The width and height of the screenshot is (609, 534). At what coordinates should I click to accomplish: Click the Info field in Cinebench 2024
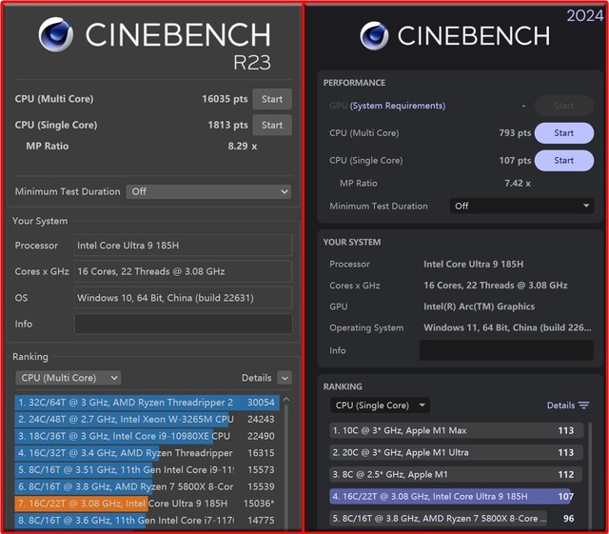[505, 350]
